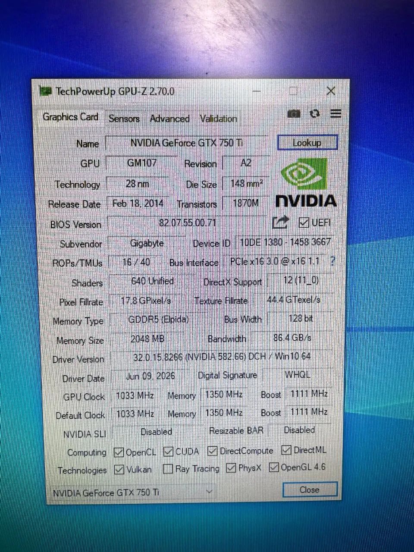
Task: Click the GPU Clock value 1033 MHz
Action: pyautogui.click(x=135, y=395)
